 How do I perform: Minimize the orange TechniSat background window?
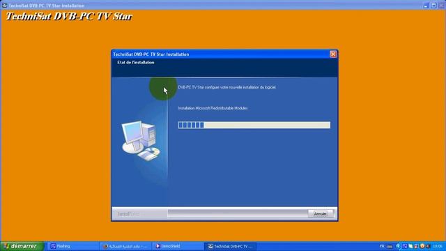point(426,6)
